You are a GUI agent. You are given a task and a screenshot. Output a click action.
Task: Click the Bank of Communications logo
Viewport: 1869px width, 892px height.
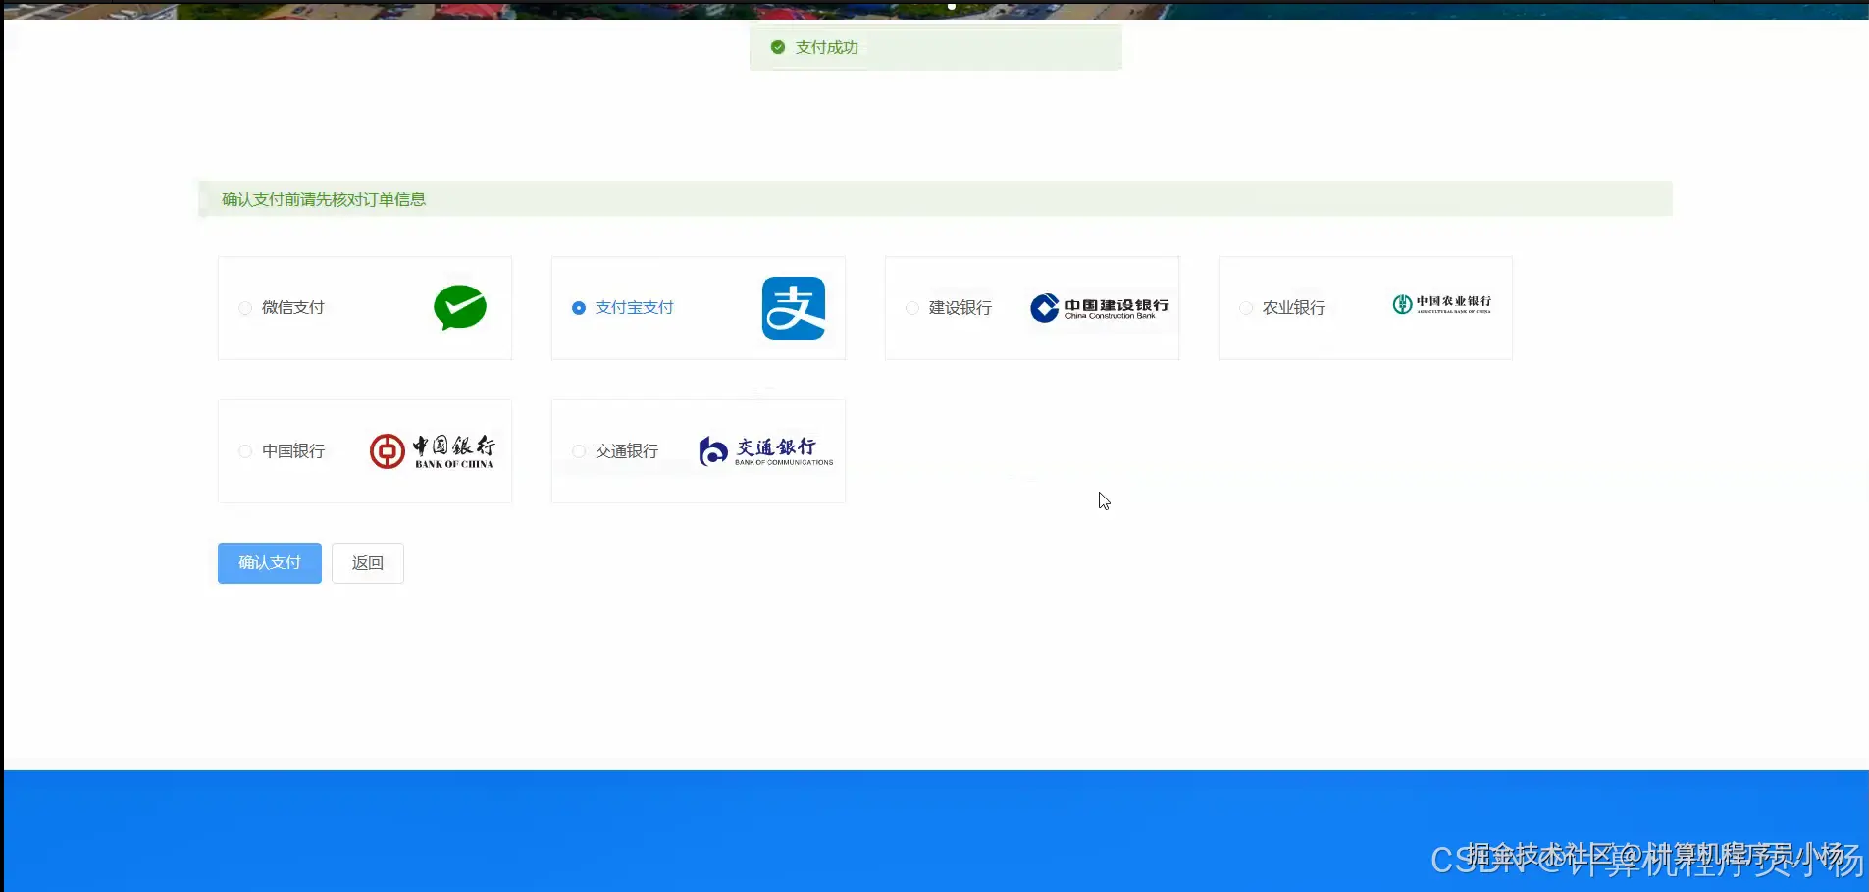click(766, 451)
